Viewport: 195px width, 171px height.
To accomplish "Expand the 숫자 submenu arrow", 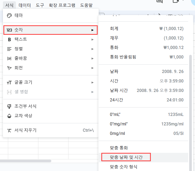I will click(x=92, y=30).
